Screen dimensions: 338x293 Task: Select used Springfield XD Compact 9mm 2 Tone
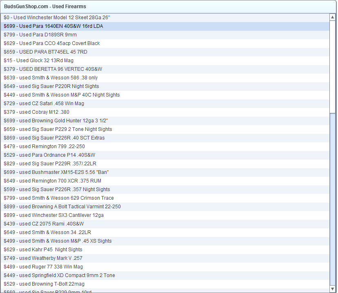165,275
